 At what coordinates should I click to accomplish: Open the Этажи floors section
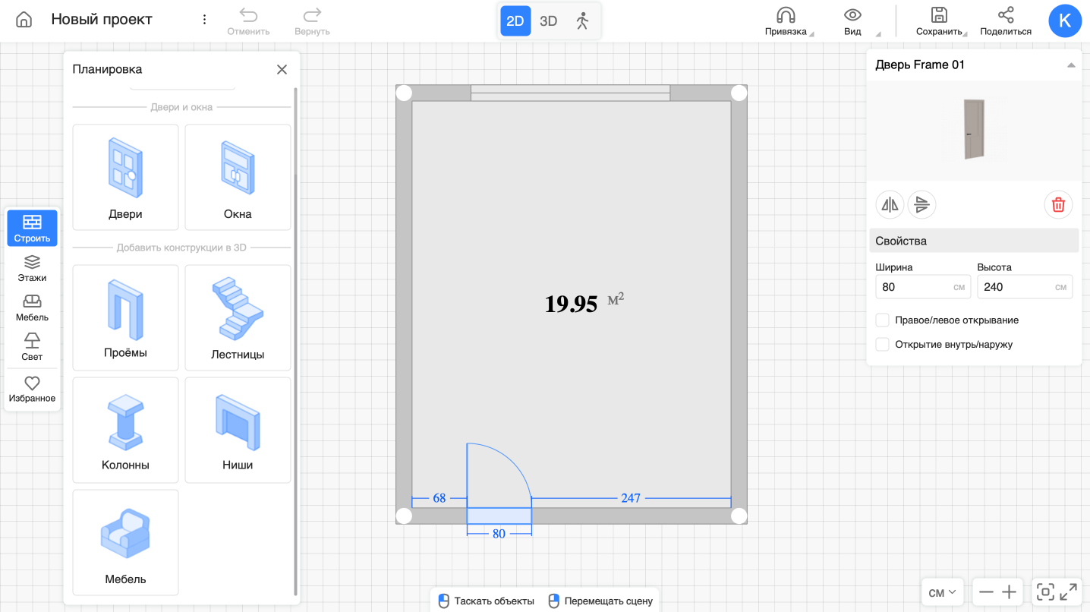tap(32, 268)
